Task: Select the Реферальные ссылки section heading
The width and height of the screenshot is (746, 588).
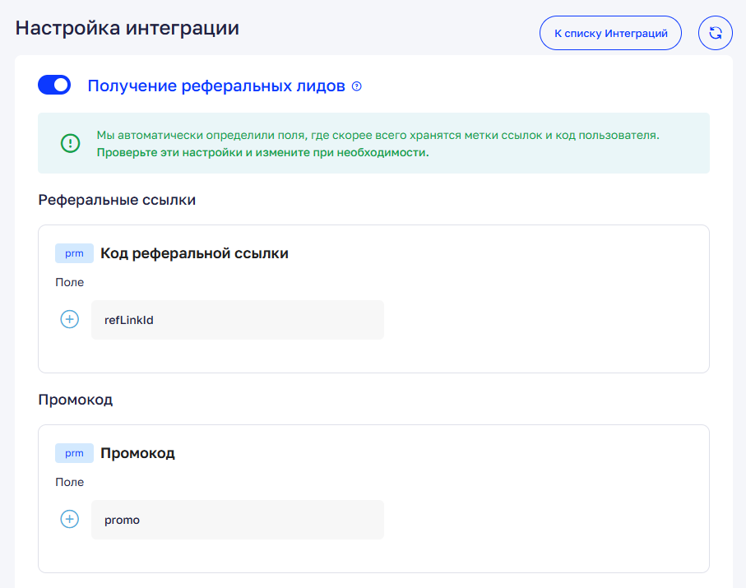Action: pyautogui.click(x=117, y=200)
